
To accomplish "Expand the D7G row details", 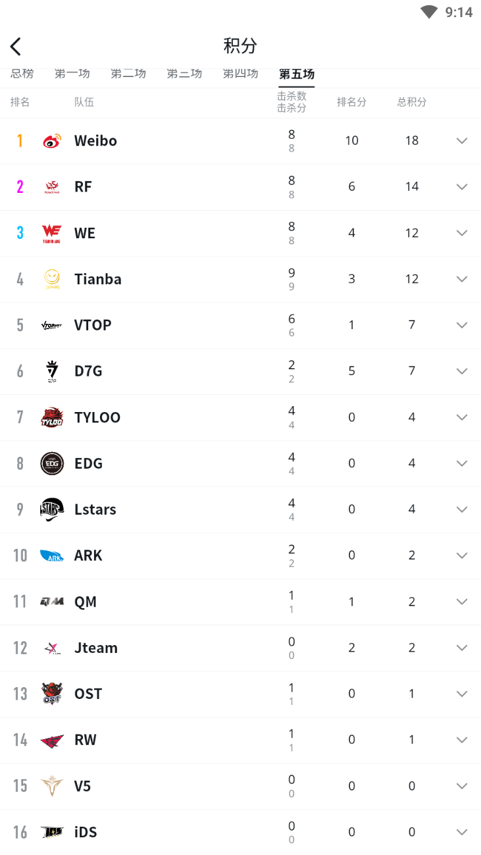I will [462, 371].
